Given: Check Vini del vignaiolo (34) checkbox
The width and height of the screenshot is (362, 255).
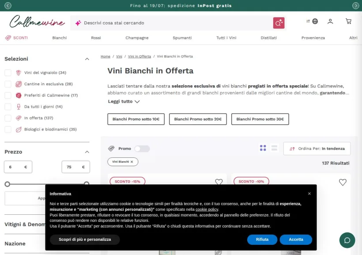Looking at the screenshot, I should click(8, 72).
